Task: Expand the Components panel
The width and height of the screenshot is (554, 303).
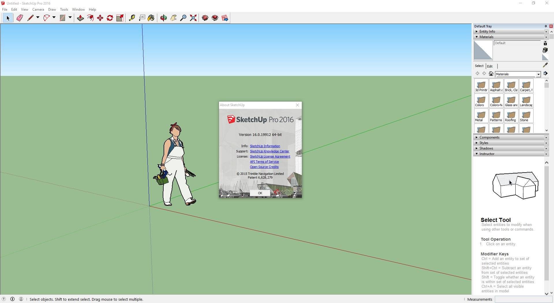Action: (511, 137)
